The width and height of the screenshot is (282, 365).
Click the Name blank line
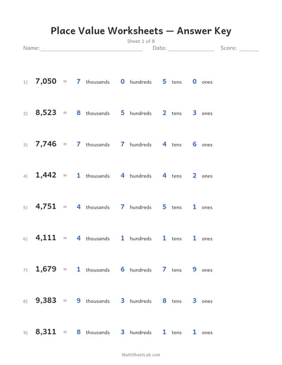point(92,50)
